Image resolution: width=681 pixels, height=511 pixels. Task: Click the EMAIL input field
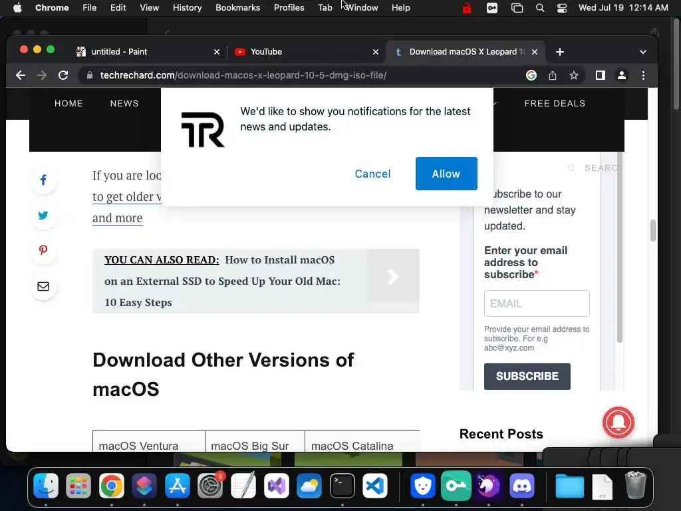pos(537,303)
